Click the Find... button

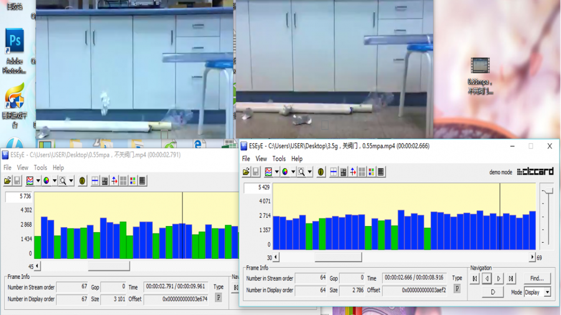point(537,278)
